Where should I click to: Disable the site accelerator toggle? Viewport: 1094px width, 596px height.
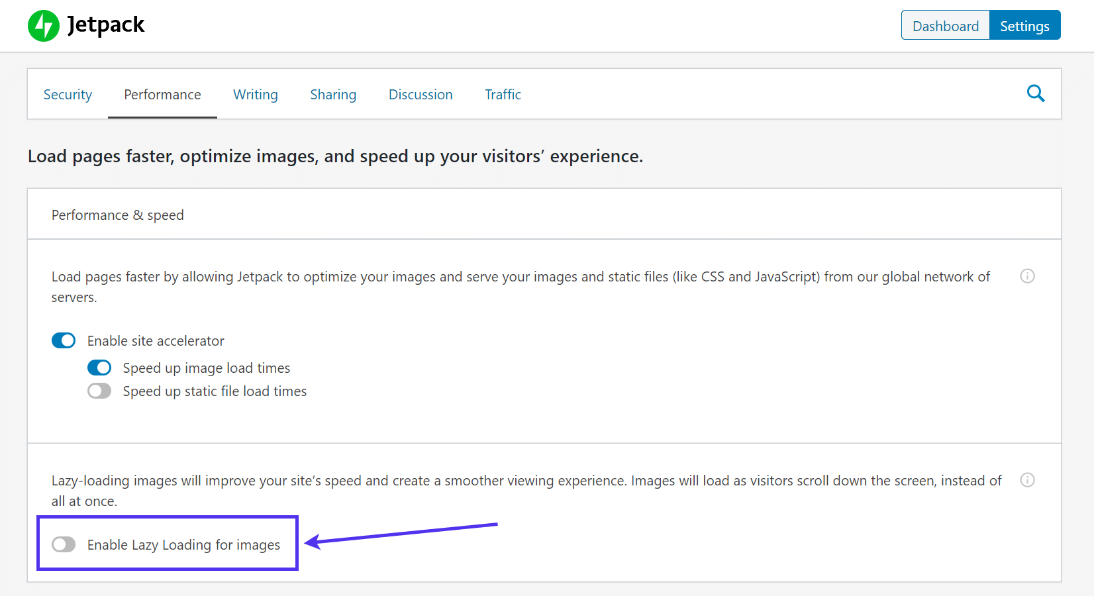(x=64, y=340)
